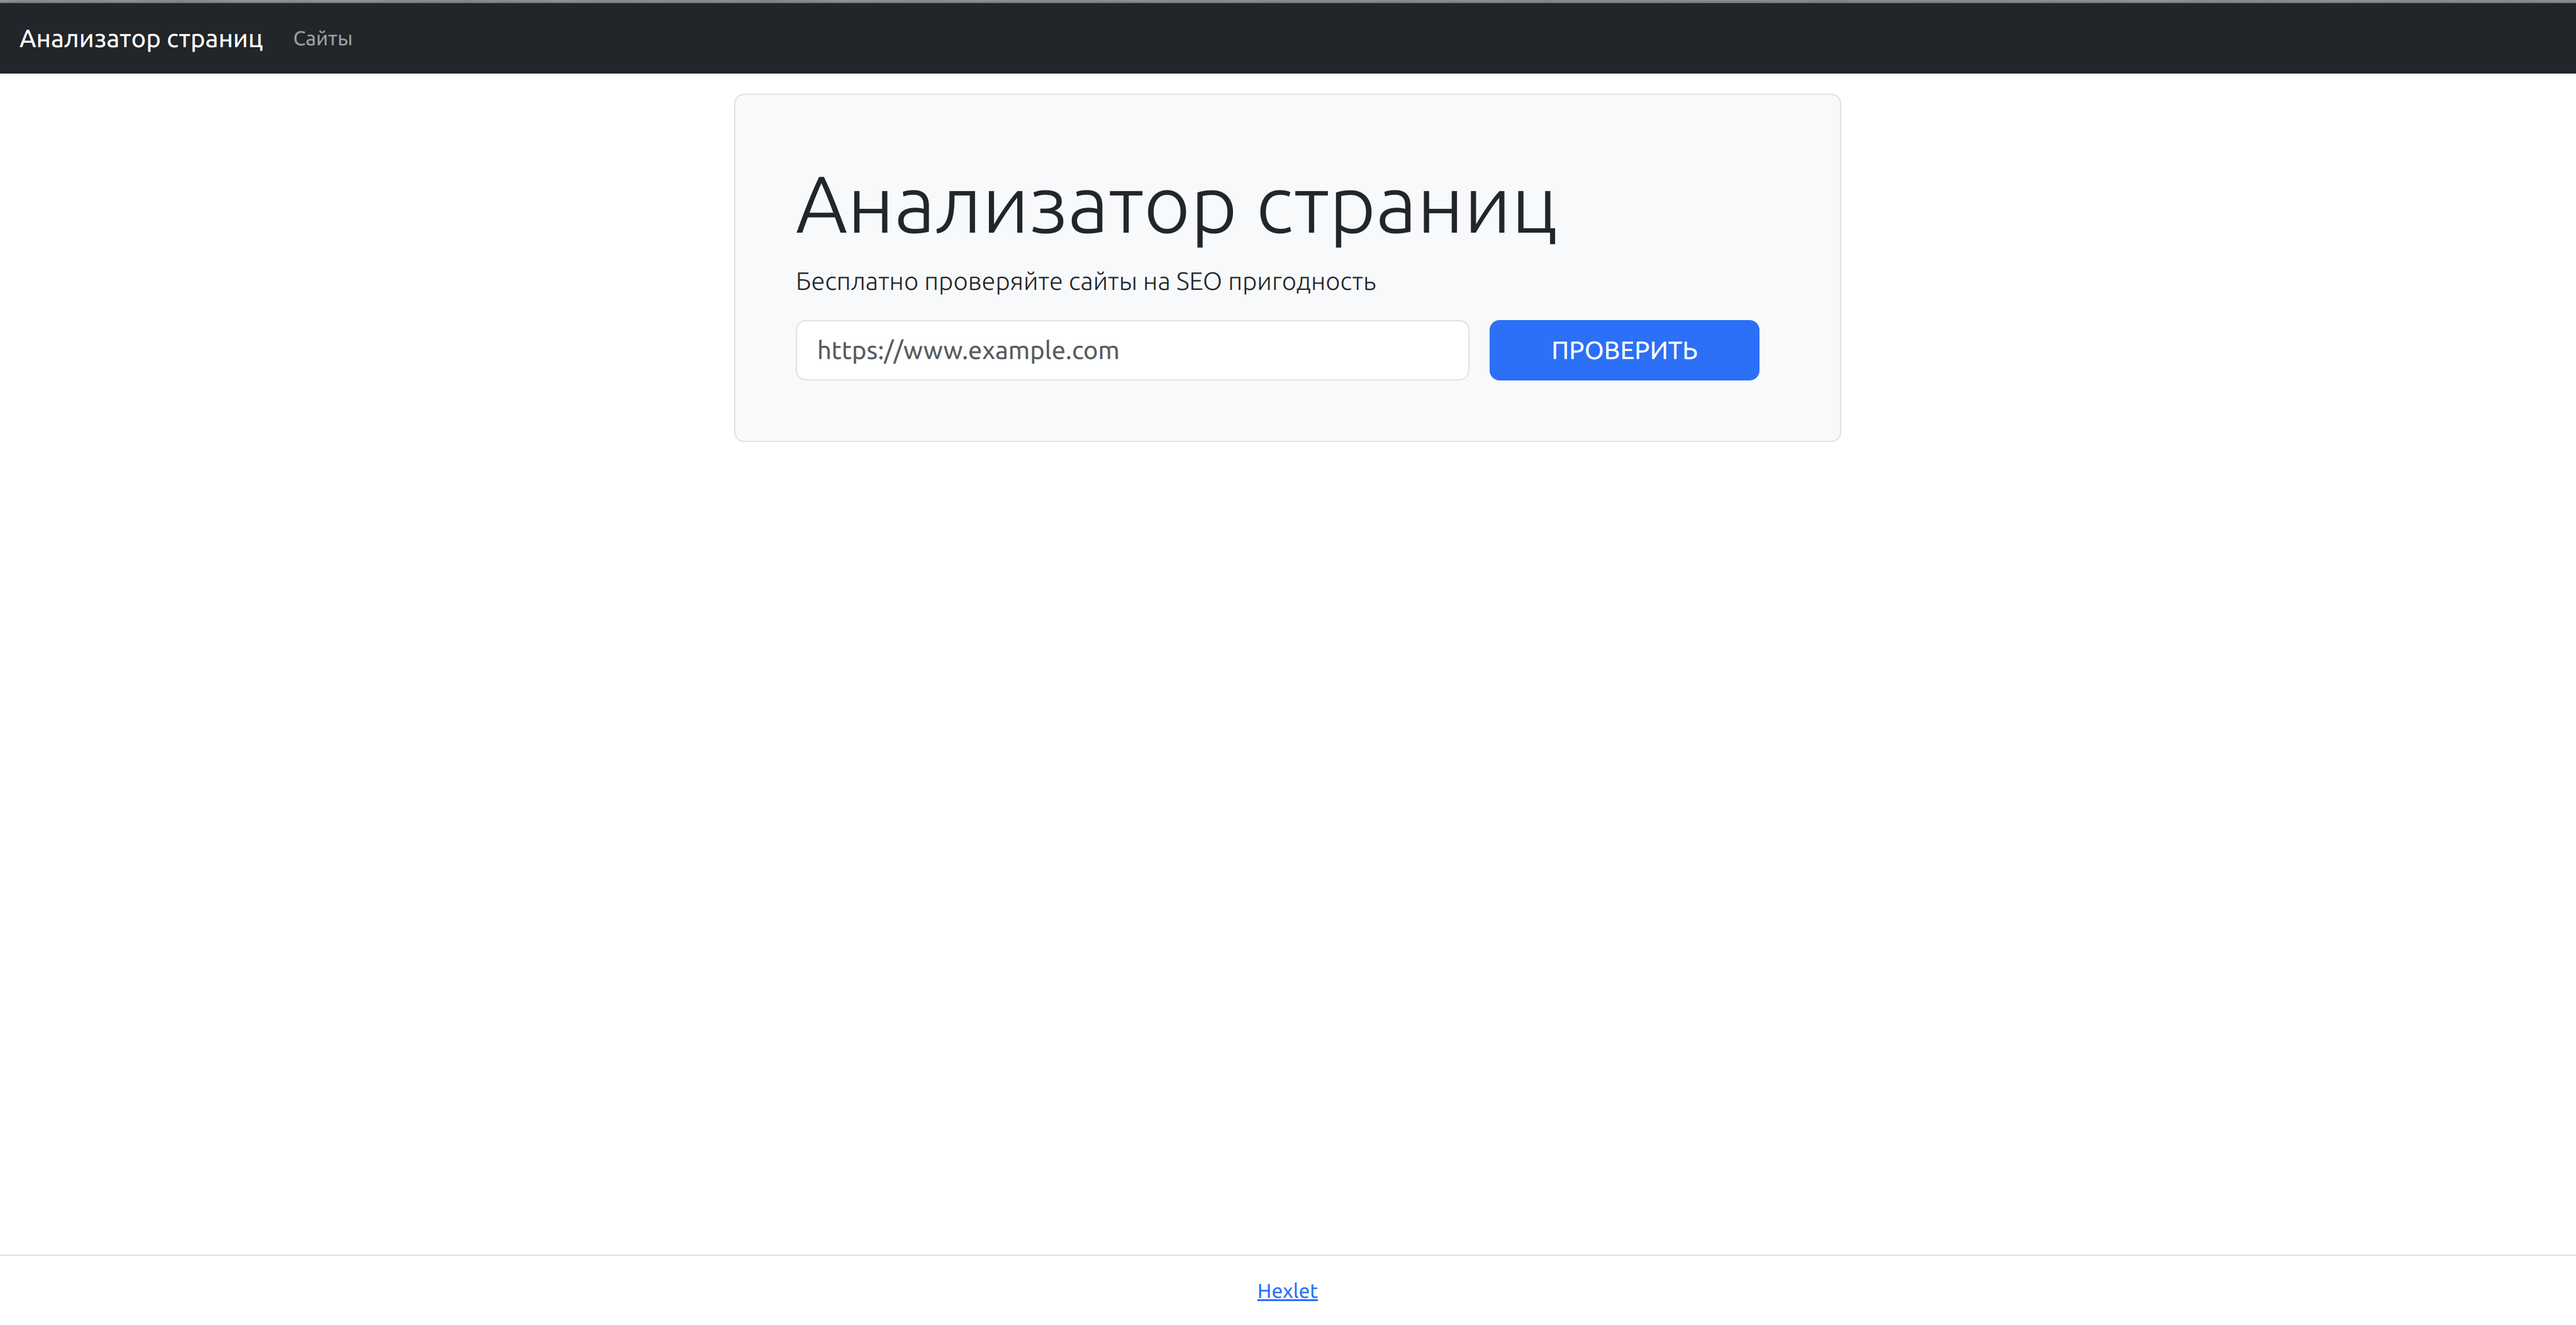Submit the URL with the blue button
Viewport: 2576px width, 1325px height.
[x=1623, y=350]
